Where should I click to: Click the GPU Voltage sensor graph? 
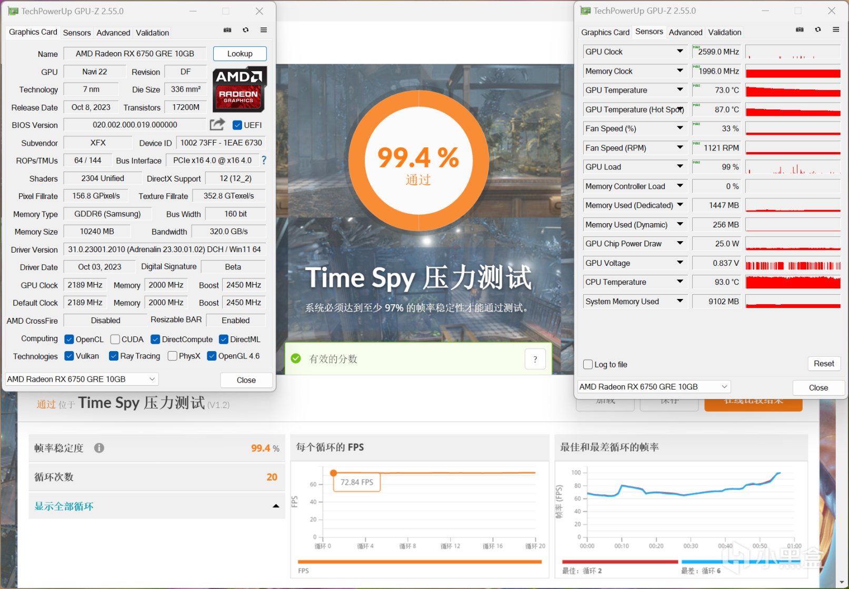tap(793, 263)
